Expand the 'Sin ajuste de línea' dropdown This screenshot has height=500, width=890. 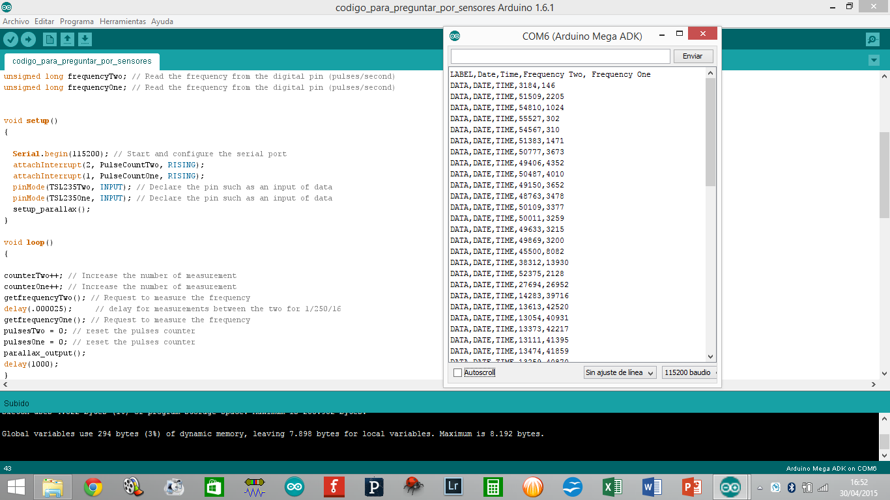tap(620, 372)
